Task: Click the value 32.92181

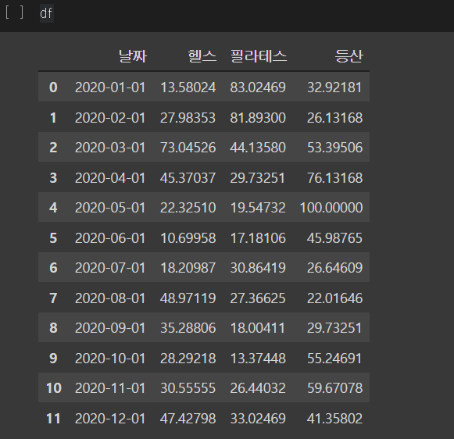Action: [x=334, y=87]
